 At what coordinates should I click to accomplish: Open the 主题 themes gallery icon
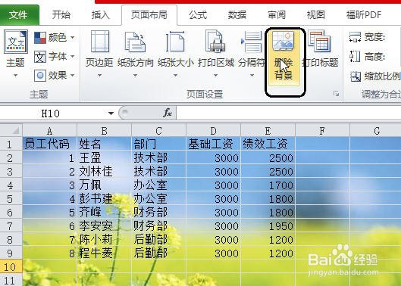(x=16, y=42)
